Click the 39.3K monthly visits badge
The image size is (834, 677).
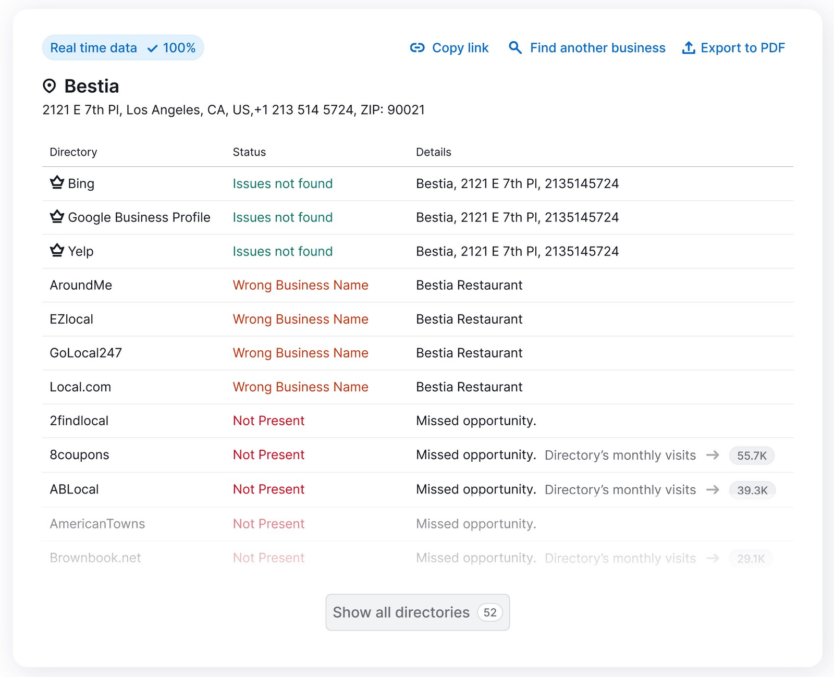click(752, 490)
